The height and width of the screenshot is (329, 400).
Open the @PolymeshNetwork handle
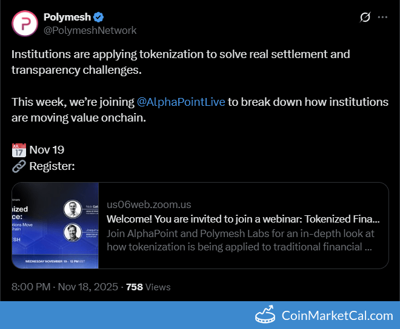[x=90, y=30]
